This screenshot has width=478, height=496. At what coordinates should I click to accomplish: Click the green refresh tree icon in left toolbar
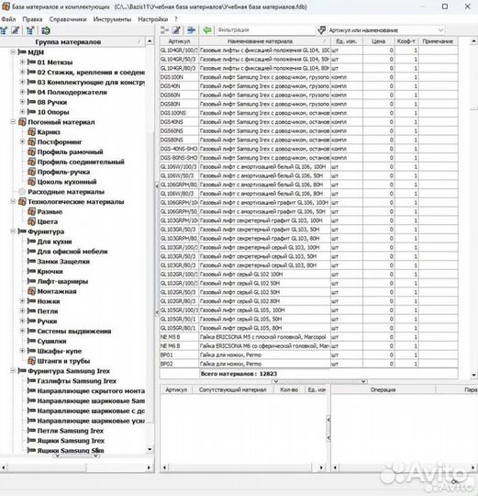pos(46,30)
